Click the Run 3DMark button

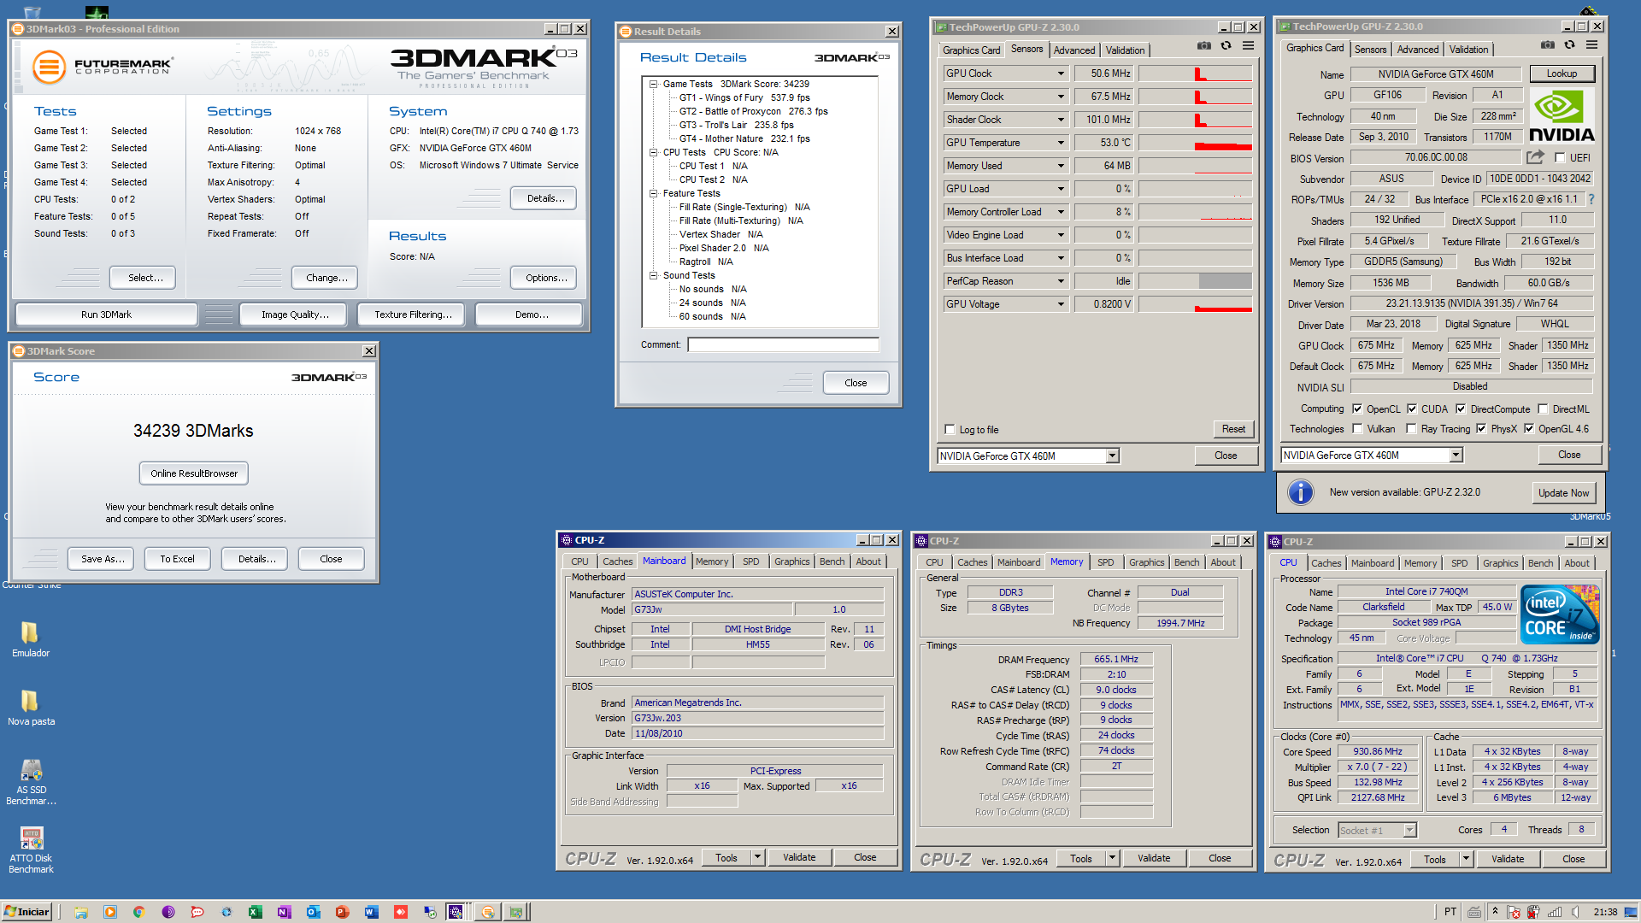click(106, 315)
